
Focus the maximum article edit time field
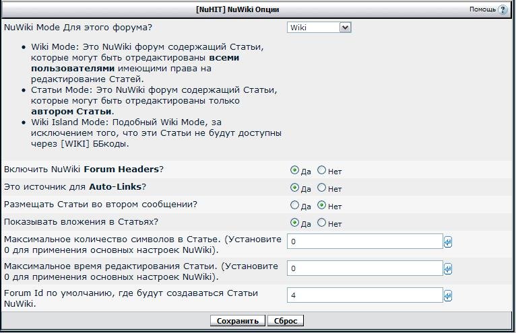(x=364, y=268)
